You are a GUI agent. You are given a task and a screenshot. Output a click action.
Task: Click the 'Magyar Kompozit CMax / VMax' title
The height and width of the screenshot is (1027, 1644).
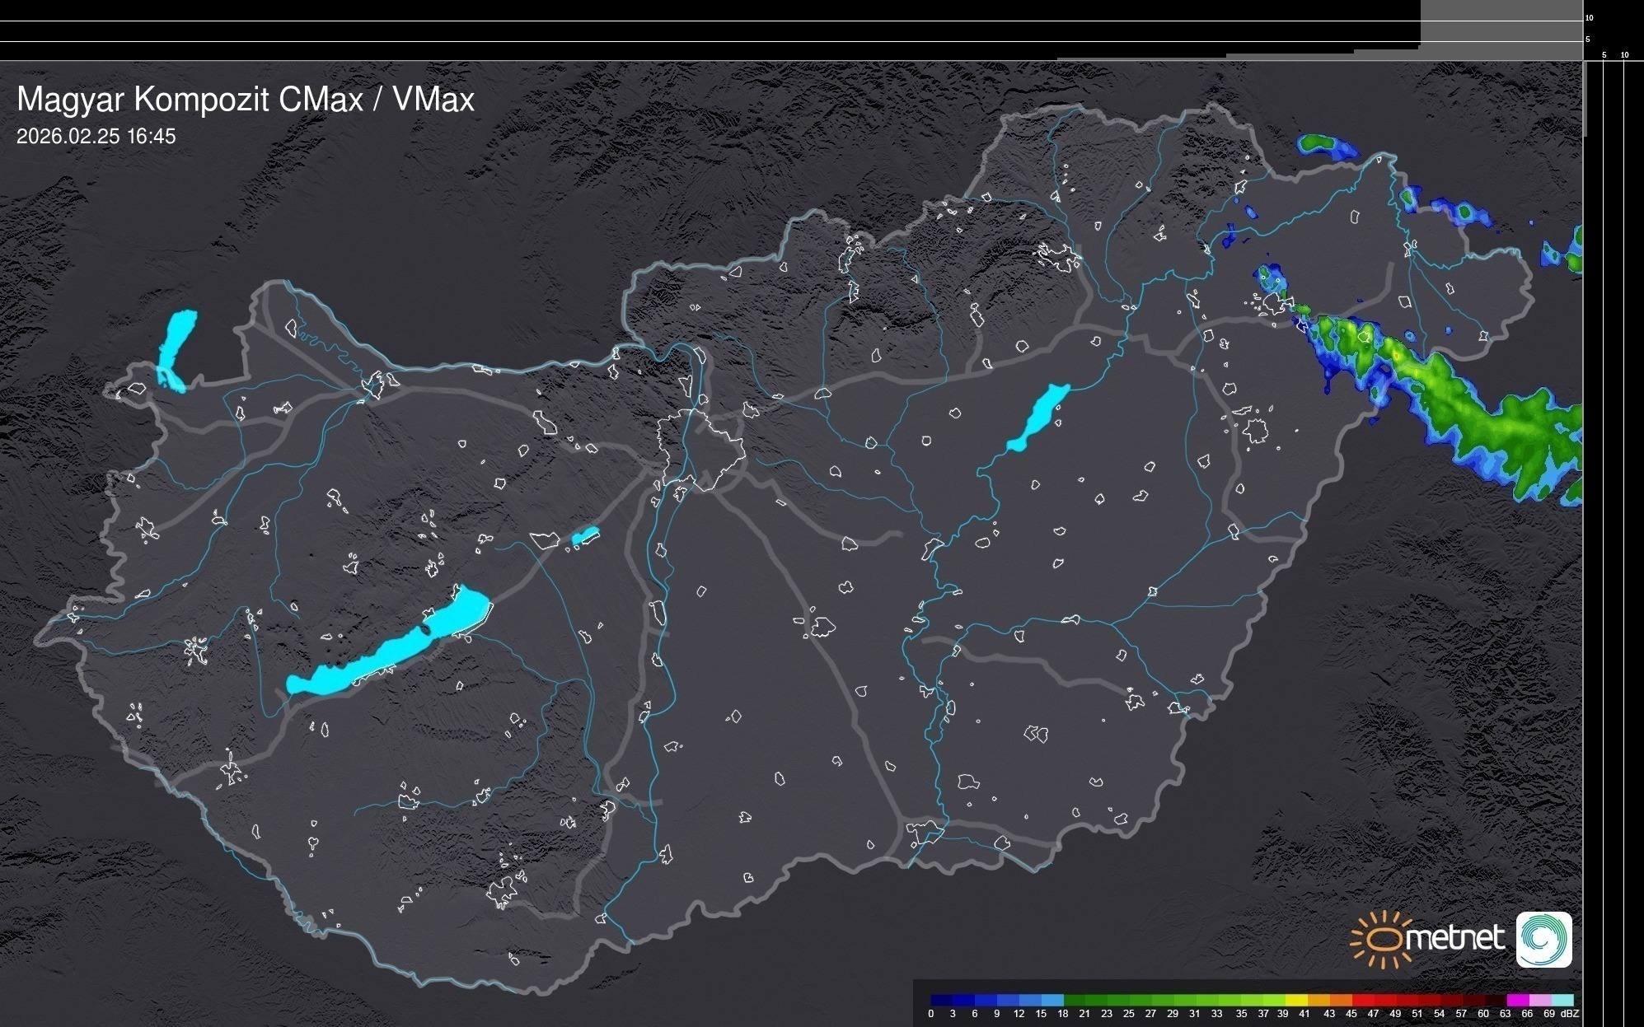click(x=246, y=100)
